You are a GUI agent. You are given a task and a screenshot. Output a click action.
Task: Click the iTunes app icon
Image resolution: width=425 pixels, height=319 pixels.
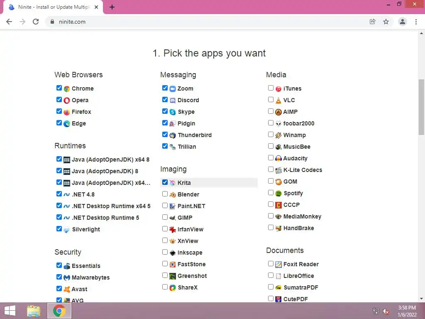(278, 89)
